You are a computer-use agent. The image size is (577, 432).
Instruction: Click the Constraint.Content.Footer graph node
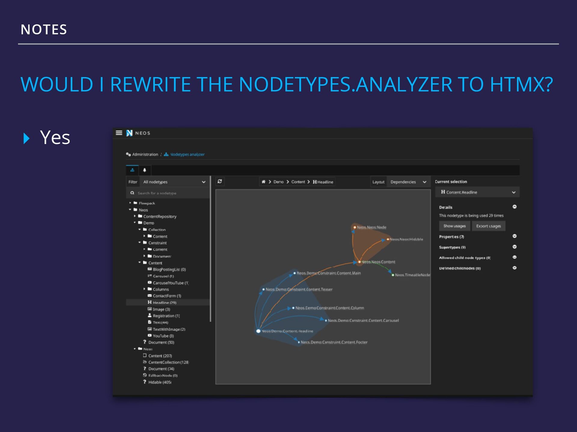(x=299, y=342)
